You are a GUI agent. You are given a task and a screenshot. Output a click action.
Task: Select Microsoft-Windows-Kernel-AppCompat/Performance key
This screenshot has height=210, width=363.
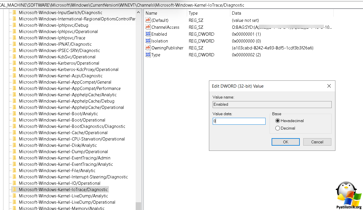(x=70, y=88)
